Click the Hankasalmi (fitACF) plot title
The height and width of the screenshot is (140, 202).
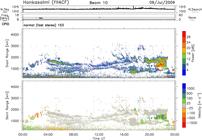[x=46, y=3]
